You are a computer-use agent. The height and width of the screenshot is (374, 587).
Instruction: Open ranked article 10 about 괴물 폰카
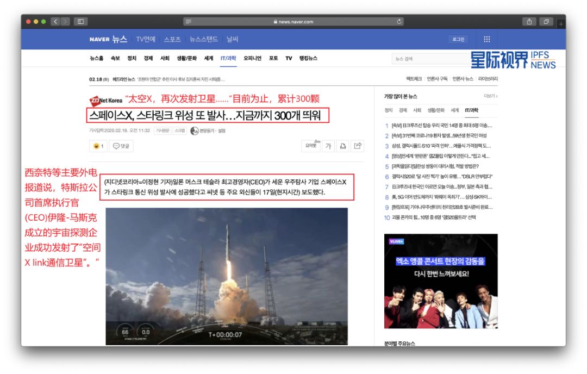point(434,217)
